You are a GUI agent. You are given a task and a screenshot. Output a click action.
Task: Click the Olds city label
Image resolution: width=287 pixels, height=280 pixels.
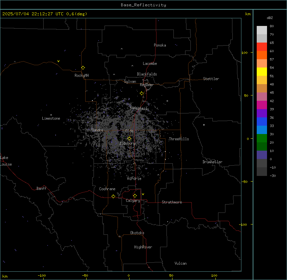129,131
